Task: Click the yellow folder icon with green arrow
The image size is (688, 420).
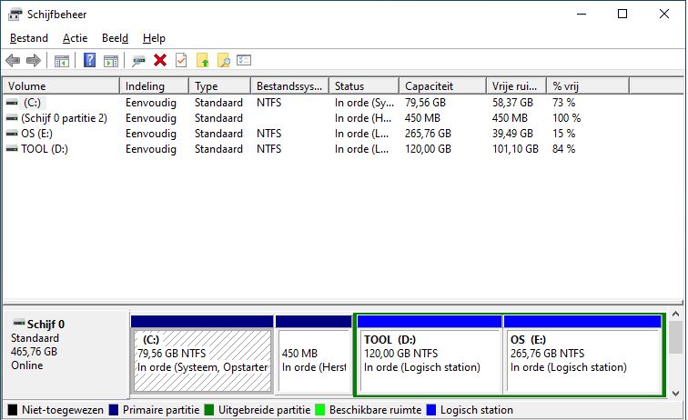Action: tap(202, 61)
